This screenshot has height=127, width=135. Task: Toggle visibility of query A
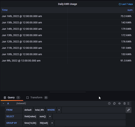pos(120,103)
